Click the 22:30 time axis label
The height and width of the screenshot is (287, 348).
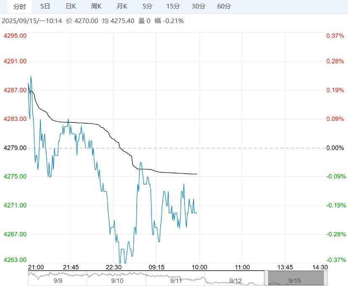[114, 267]
